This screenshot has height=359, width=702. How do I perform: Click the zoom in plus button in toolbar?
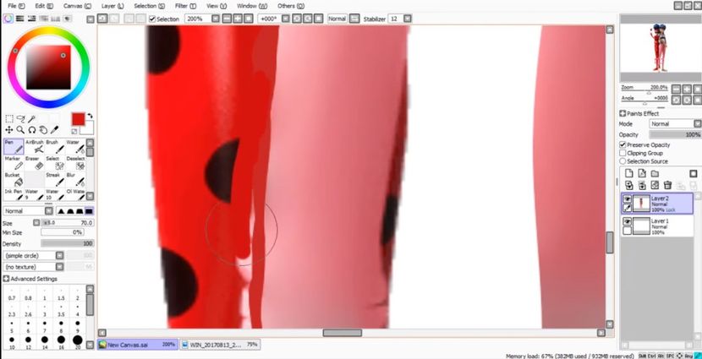click(x=238, y=19)
